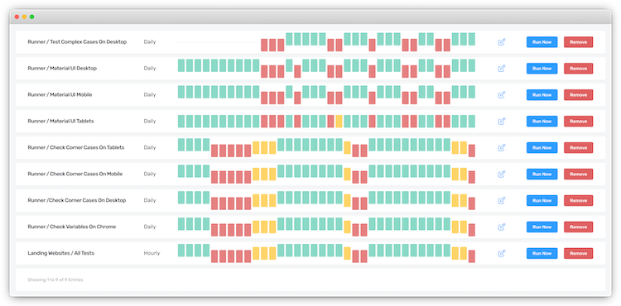Minimize window with yellow traffic light button
621x306 pixels.
(x=24, y=17)
